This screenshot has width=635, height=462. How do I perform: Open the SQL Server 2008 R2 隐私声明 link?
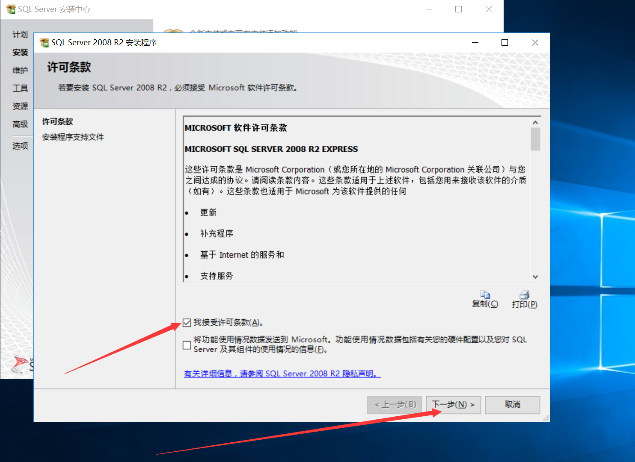click(282, 374)
